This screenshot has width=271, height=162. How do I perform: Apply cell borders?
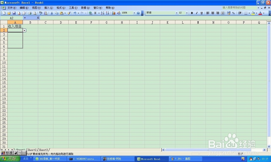point(246,13)
